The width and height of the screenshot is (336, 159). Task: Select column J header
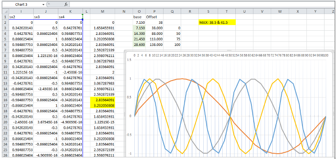pyautogui.click(x=46, y=11)
